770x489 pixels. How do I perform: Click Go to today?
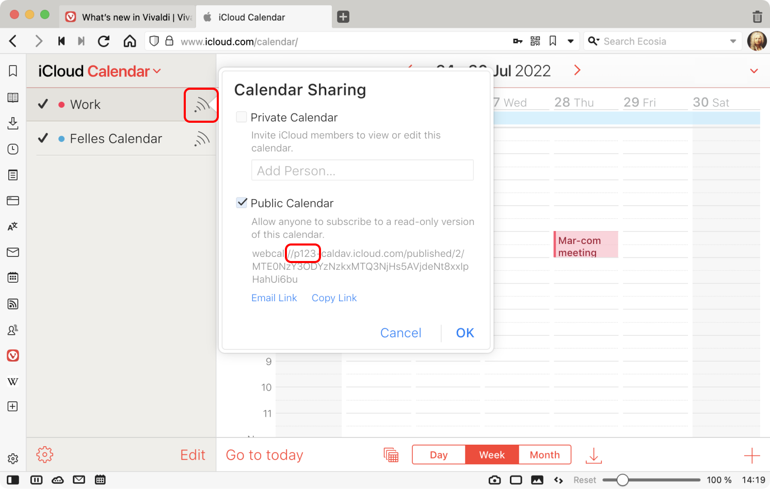(265, 455)
